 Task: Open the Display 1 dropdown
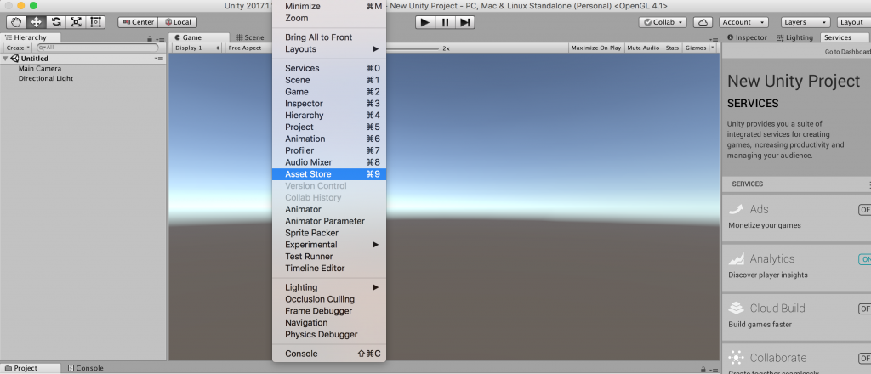coord(197,48)
